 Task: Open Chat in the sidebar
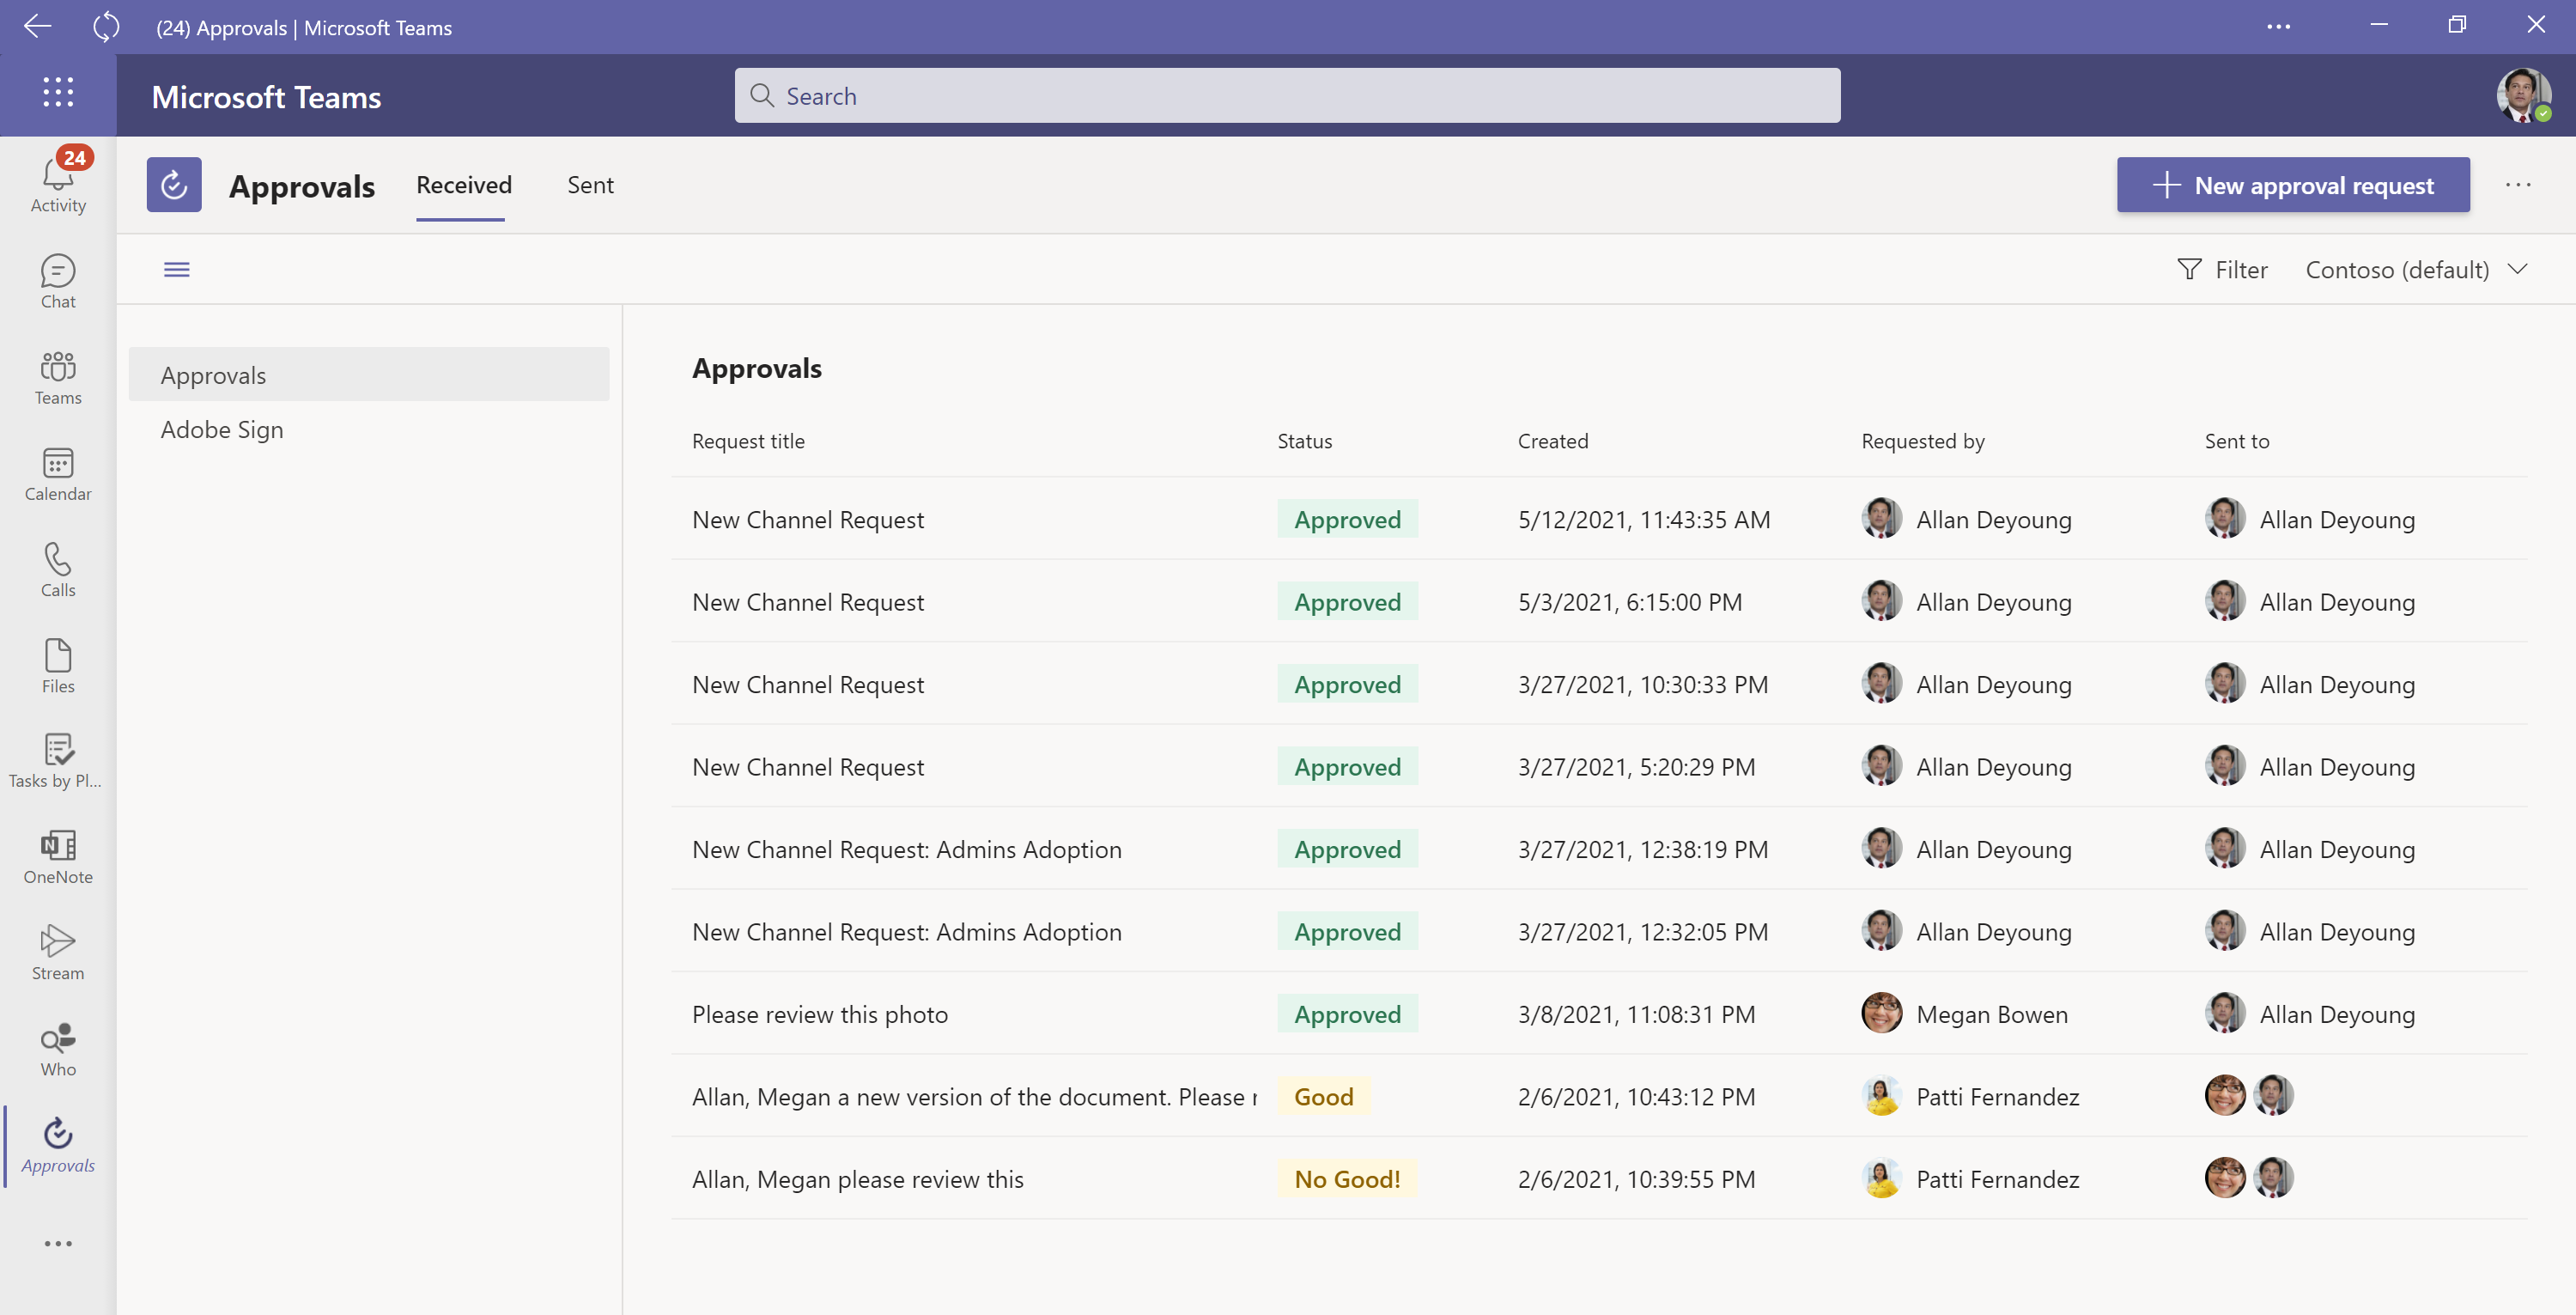pos(58,281)
